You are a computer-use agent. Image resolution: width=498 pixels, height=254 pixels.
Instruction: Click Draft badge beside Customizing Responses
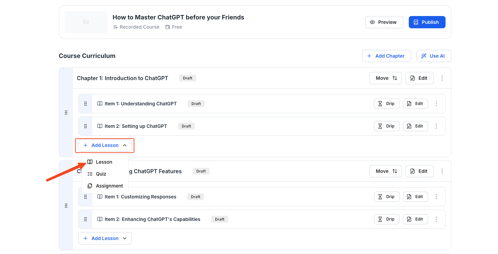(x=196, y=197)
